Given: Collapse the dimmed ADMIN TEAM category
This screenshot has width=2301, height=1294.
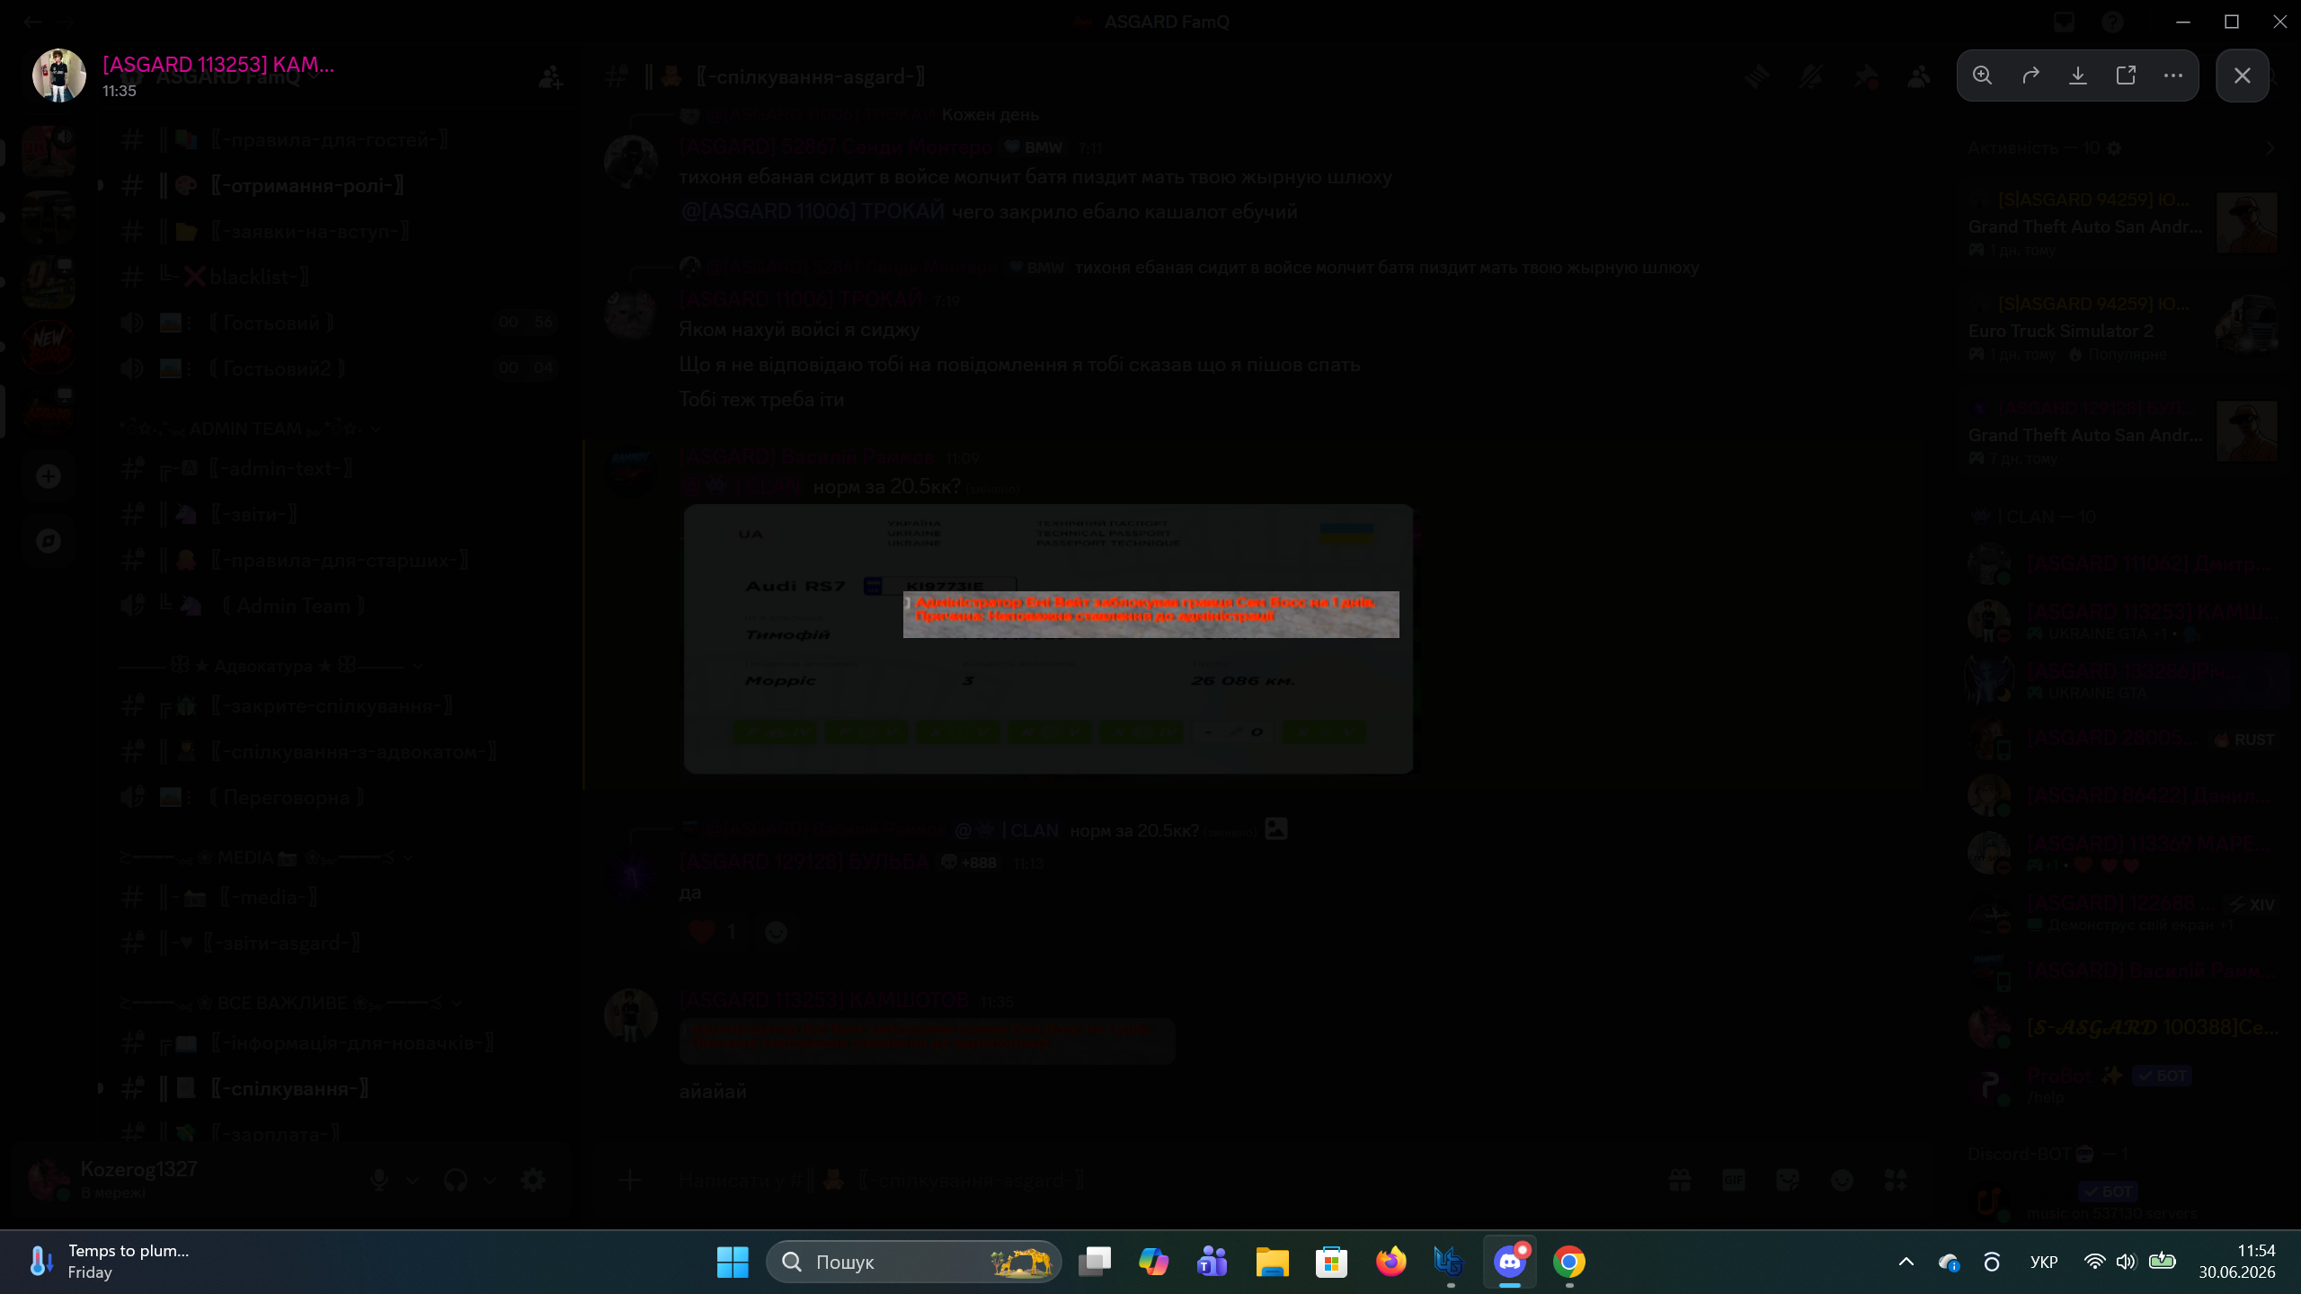Looking at the screenshot, I should click(251, 429).
